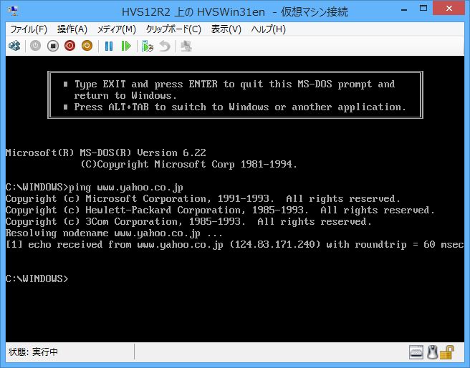Maximize the virtual machine connection window
This screenshot has height=368, width=470.
[423, 9]
